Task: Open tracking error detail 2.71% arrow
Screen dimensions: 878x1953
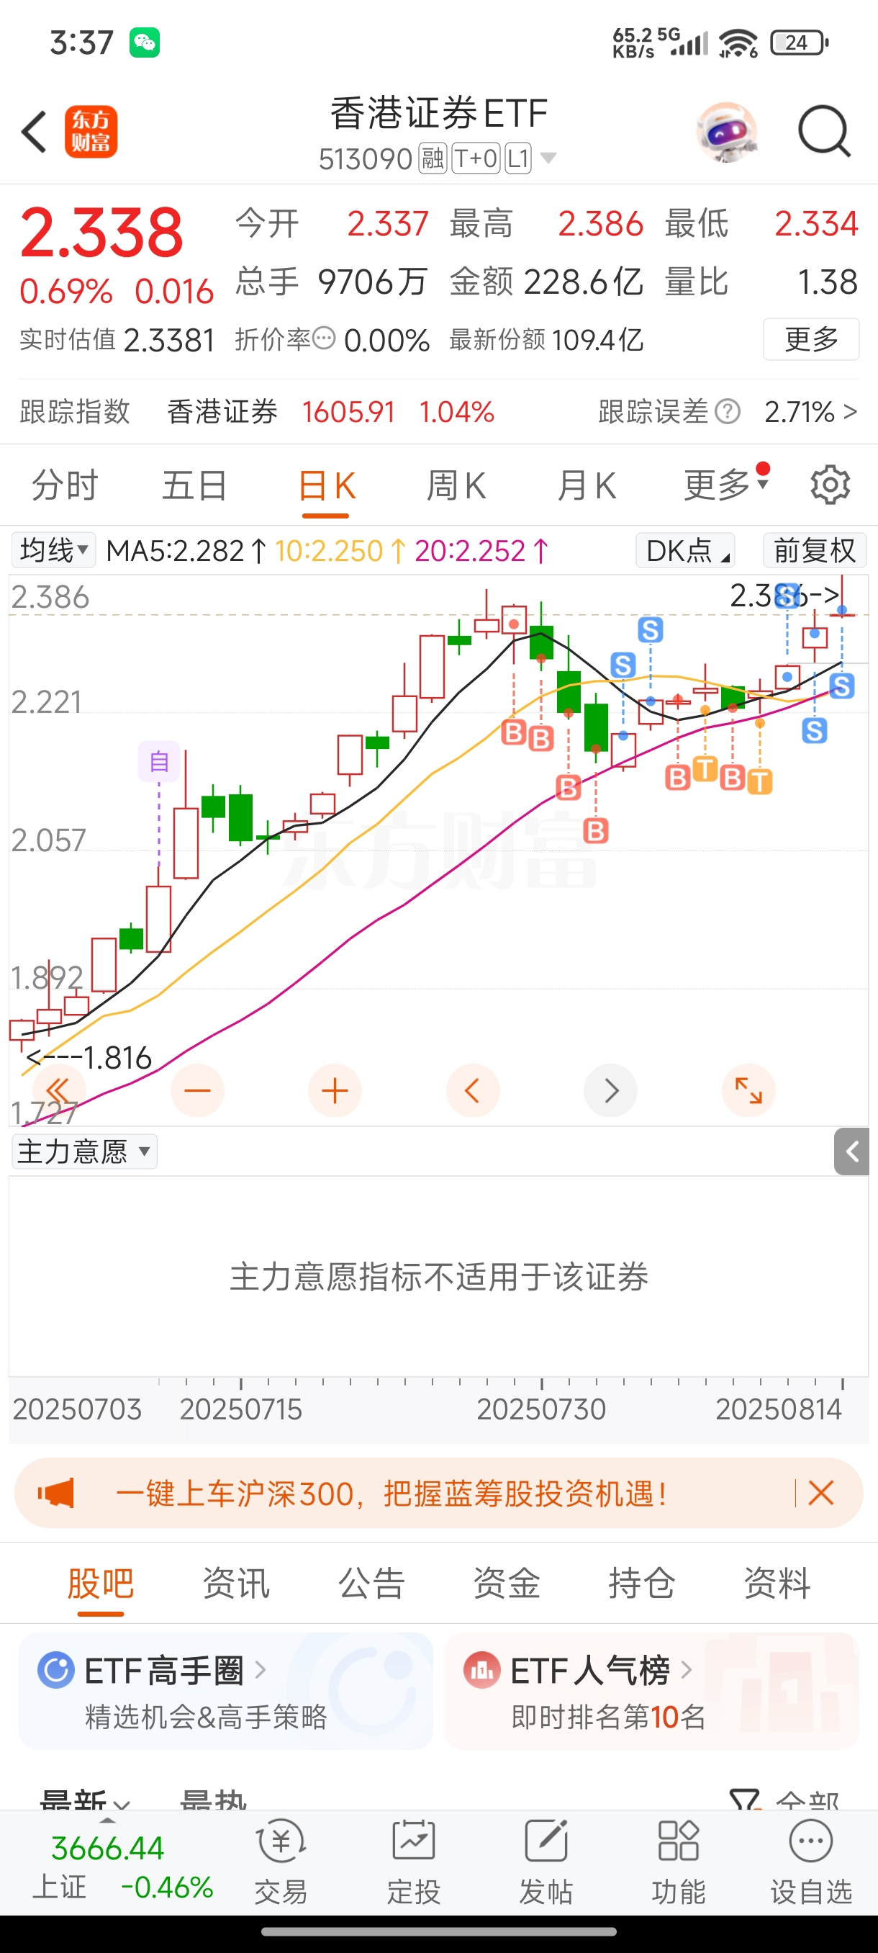Action: pyautogui.click(x=810, y=412)
